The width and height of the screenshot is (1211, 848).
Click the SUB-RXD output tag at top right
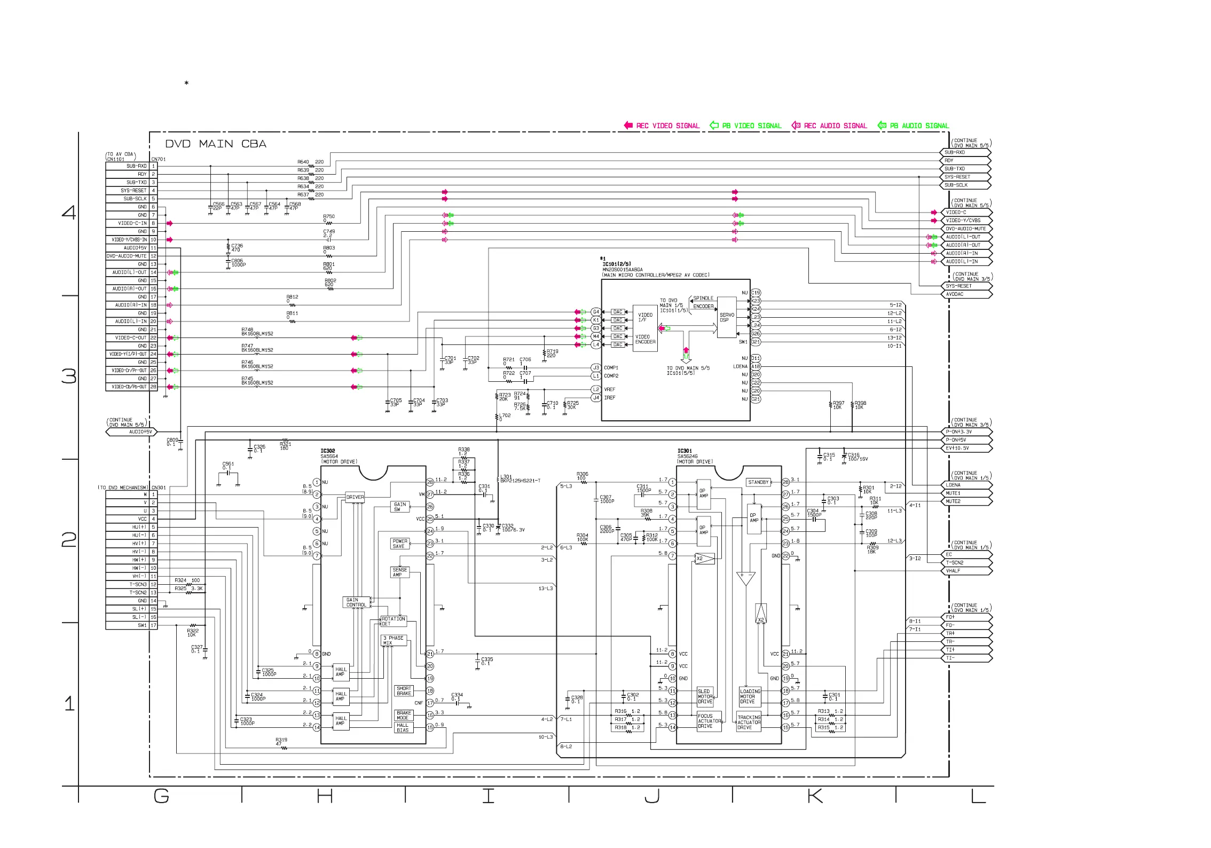click(965, 152)
